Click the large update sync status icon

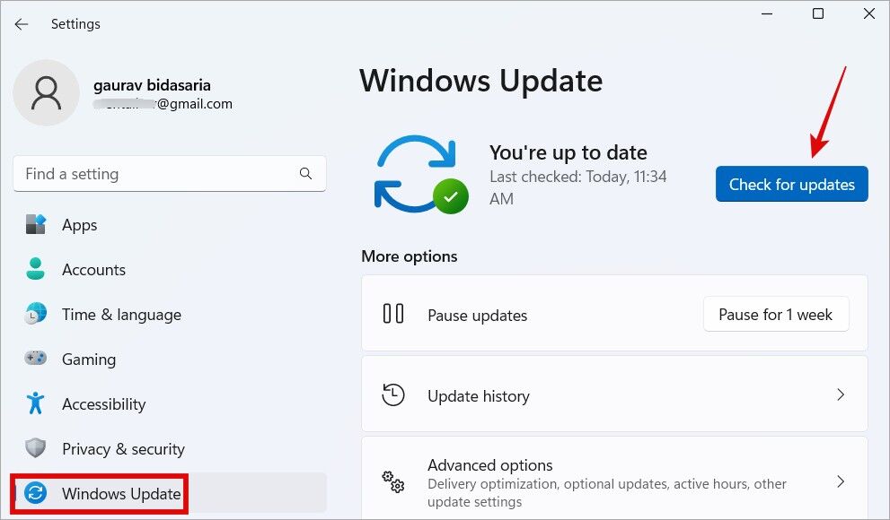pos(420,174)
